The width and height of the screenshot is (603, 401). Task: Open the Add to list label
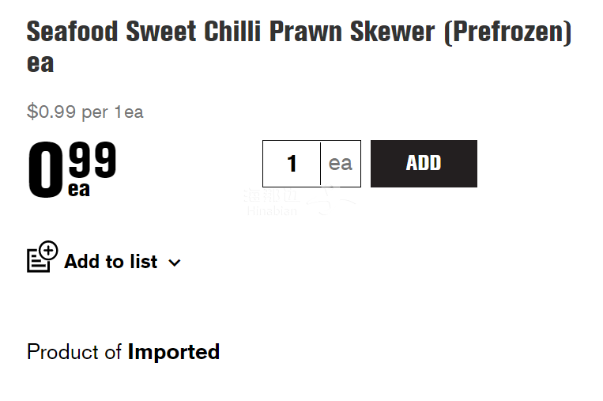[x=111, y=262]
